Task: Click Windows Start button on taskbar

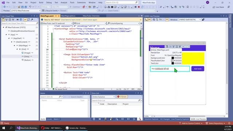Action: (x=4, y=128)
